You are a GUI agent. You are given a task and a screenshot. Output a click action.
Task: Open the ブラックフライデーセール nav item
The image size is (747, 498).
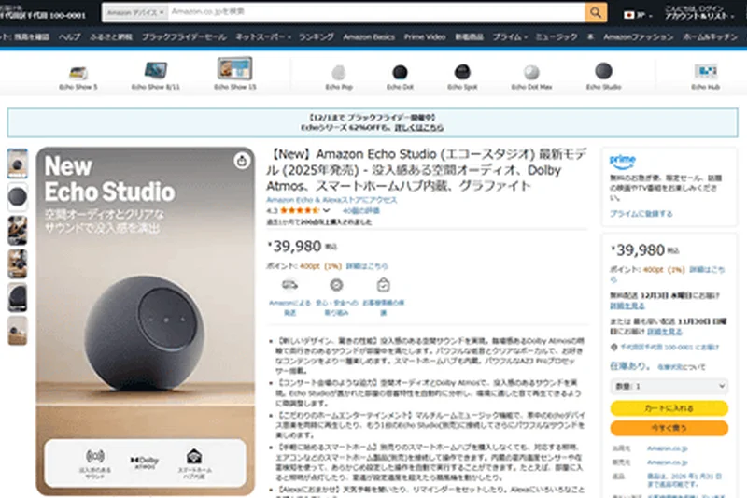point(184,36)
